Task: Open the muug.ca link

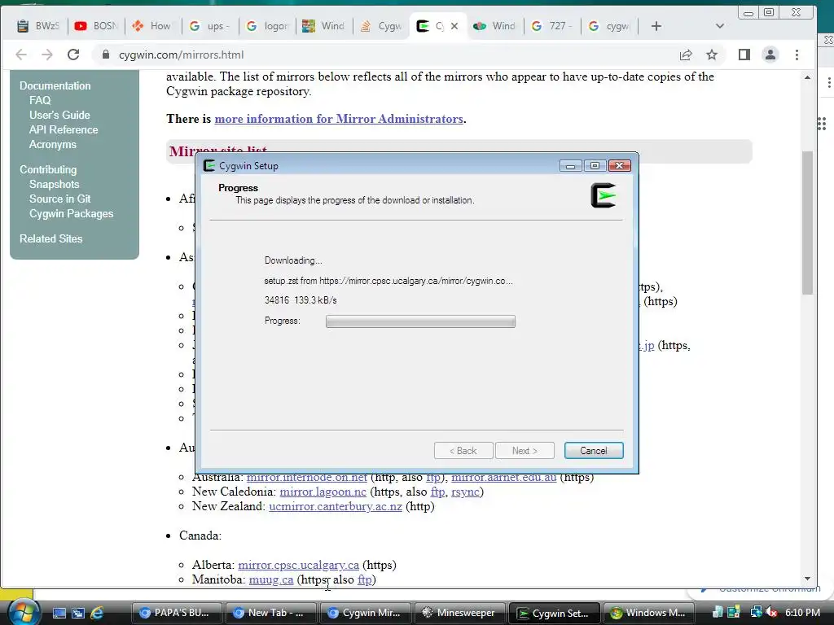Action: pyautogui.click(x=271, y=579)
